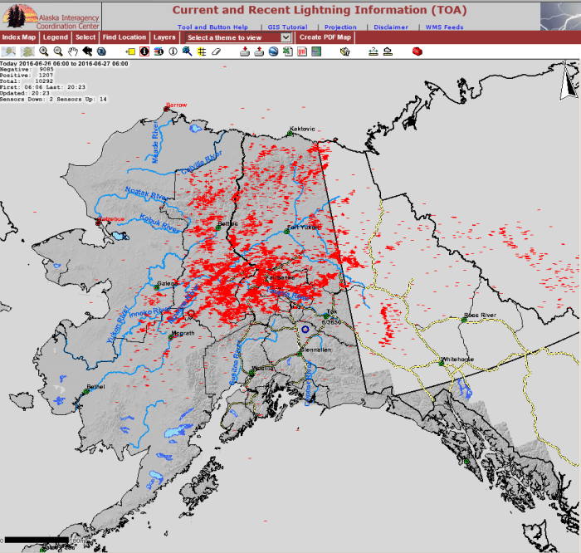Click the second Alaska overview map icon

point(27,51)
